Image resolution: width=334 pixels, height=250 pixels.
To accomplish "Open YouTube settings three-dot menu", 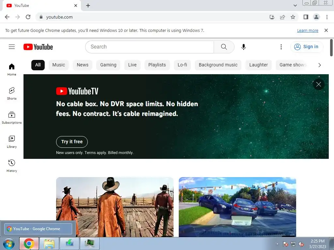I will coord(281,47).
